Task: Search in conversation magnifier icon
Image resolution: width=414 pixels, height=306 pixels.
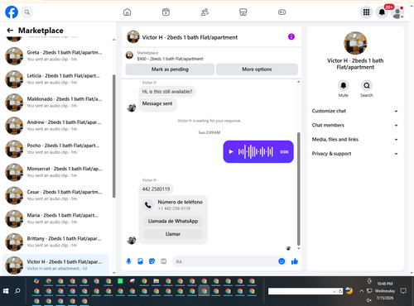Action: pyautogui.click(x=367, y=85)
